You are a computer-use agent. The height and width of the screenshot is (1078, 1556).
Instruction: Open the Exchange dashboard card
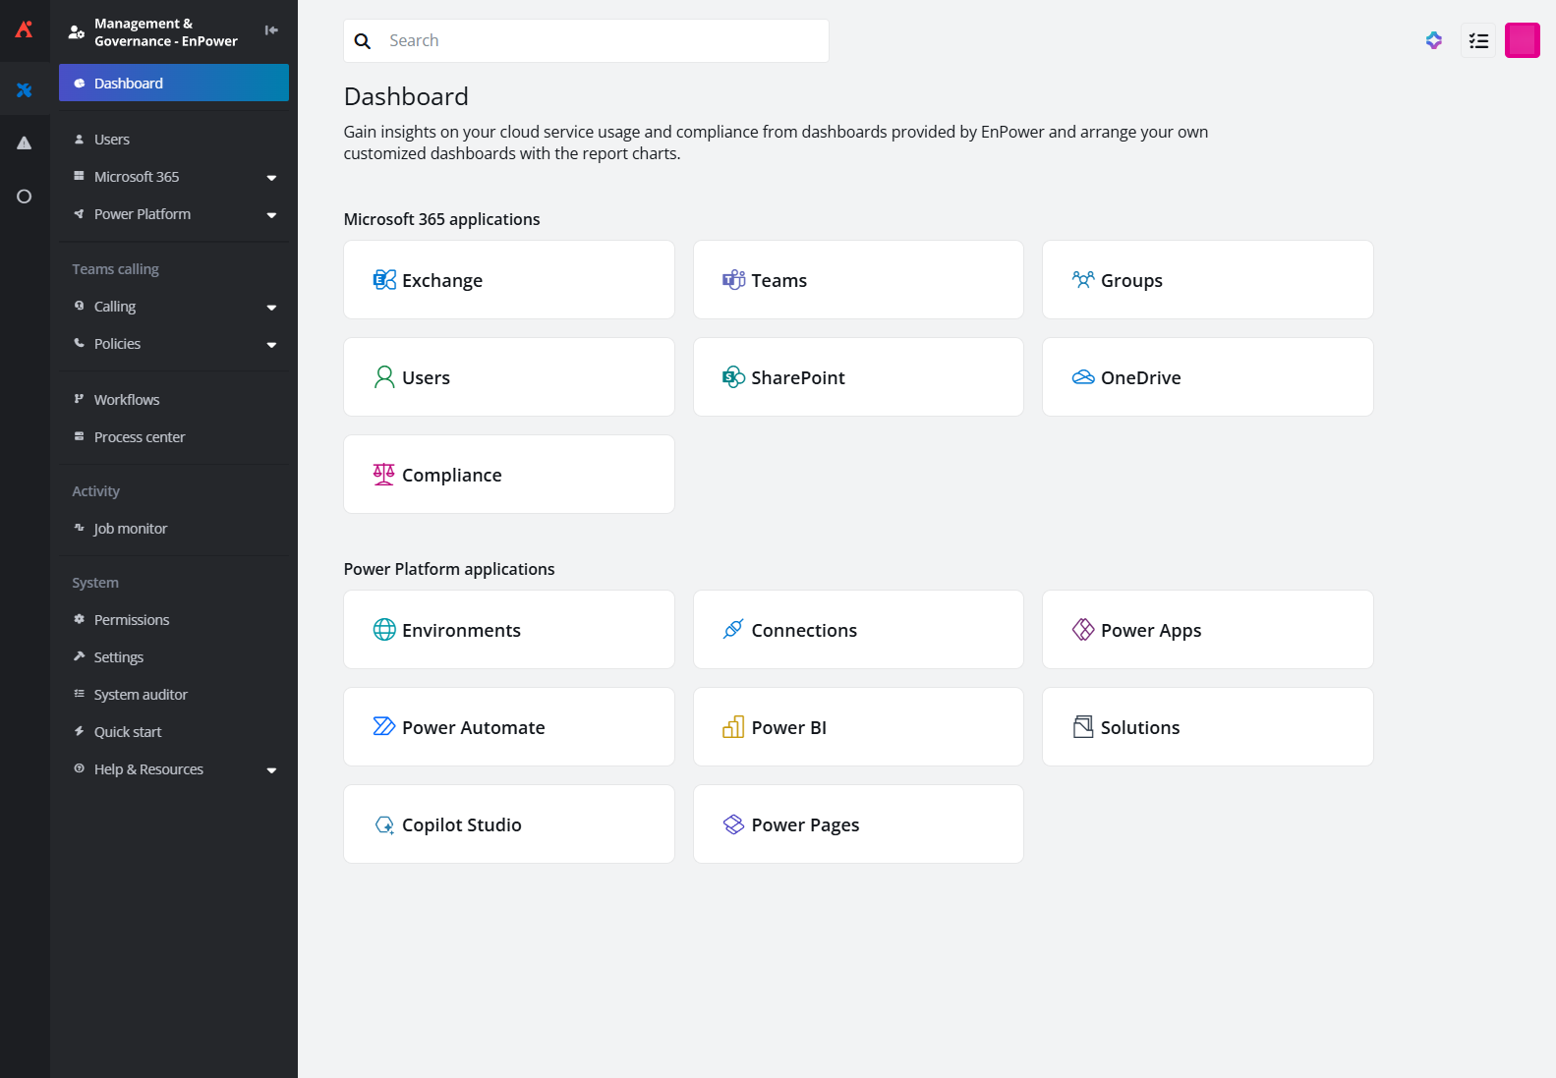click(x=508, y=280)
